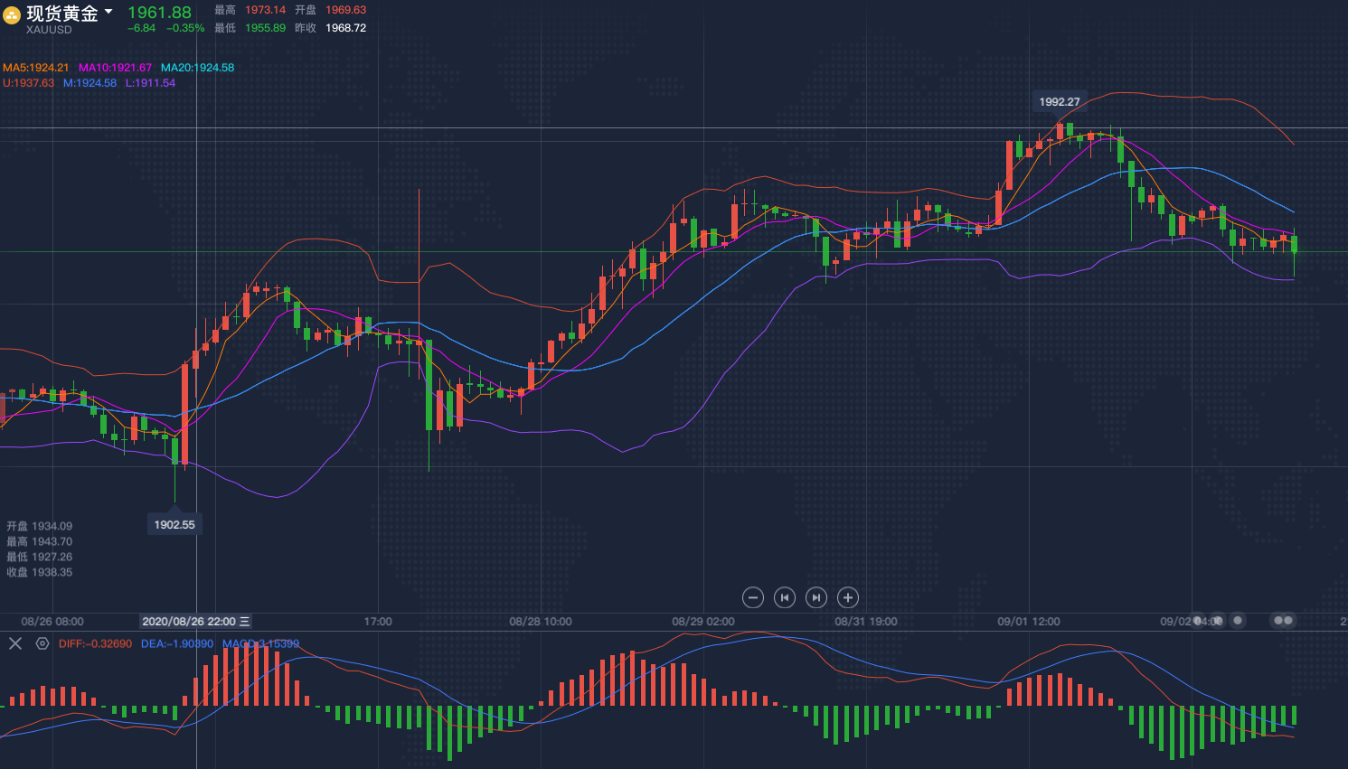
Task: Click the MA20:1924.58 indicator label
Action: [x=197, y=68]
